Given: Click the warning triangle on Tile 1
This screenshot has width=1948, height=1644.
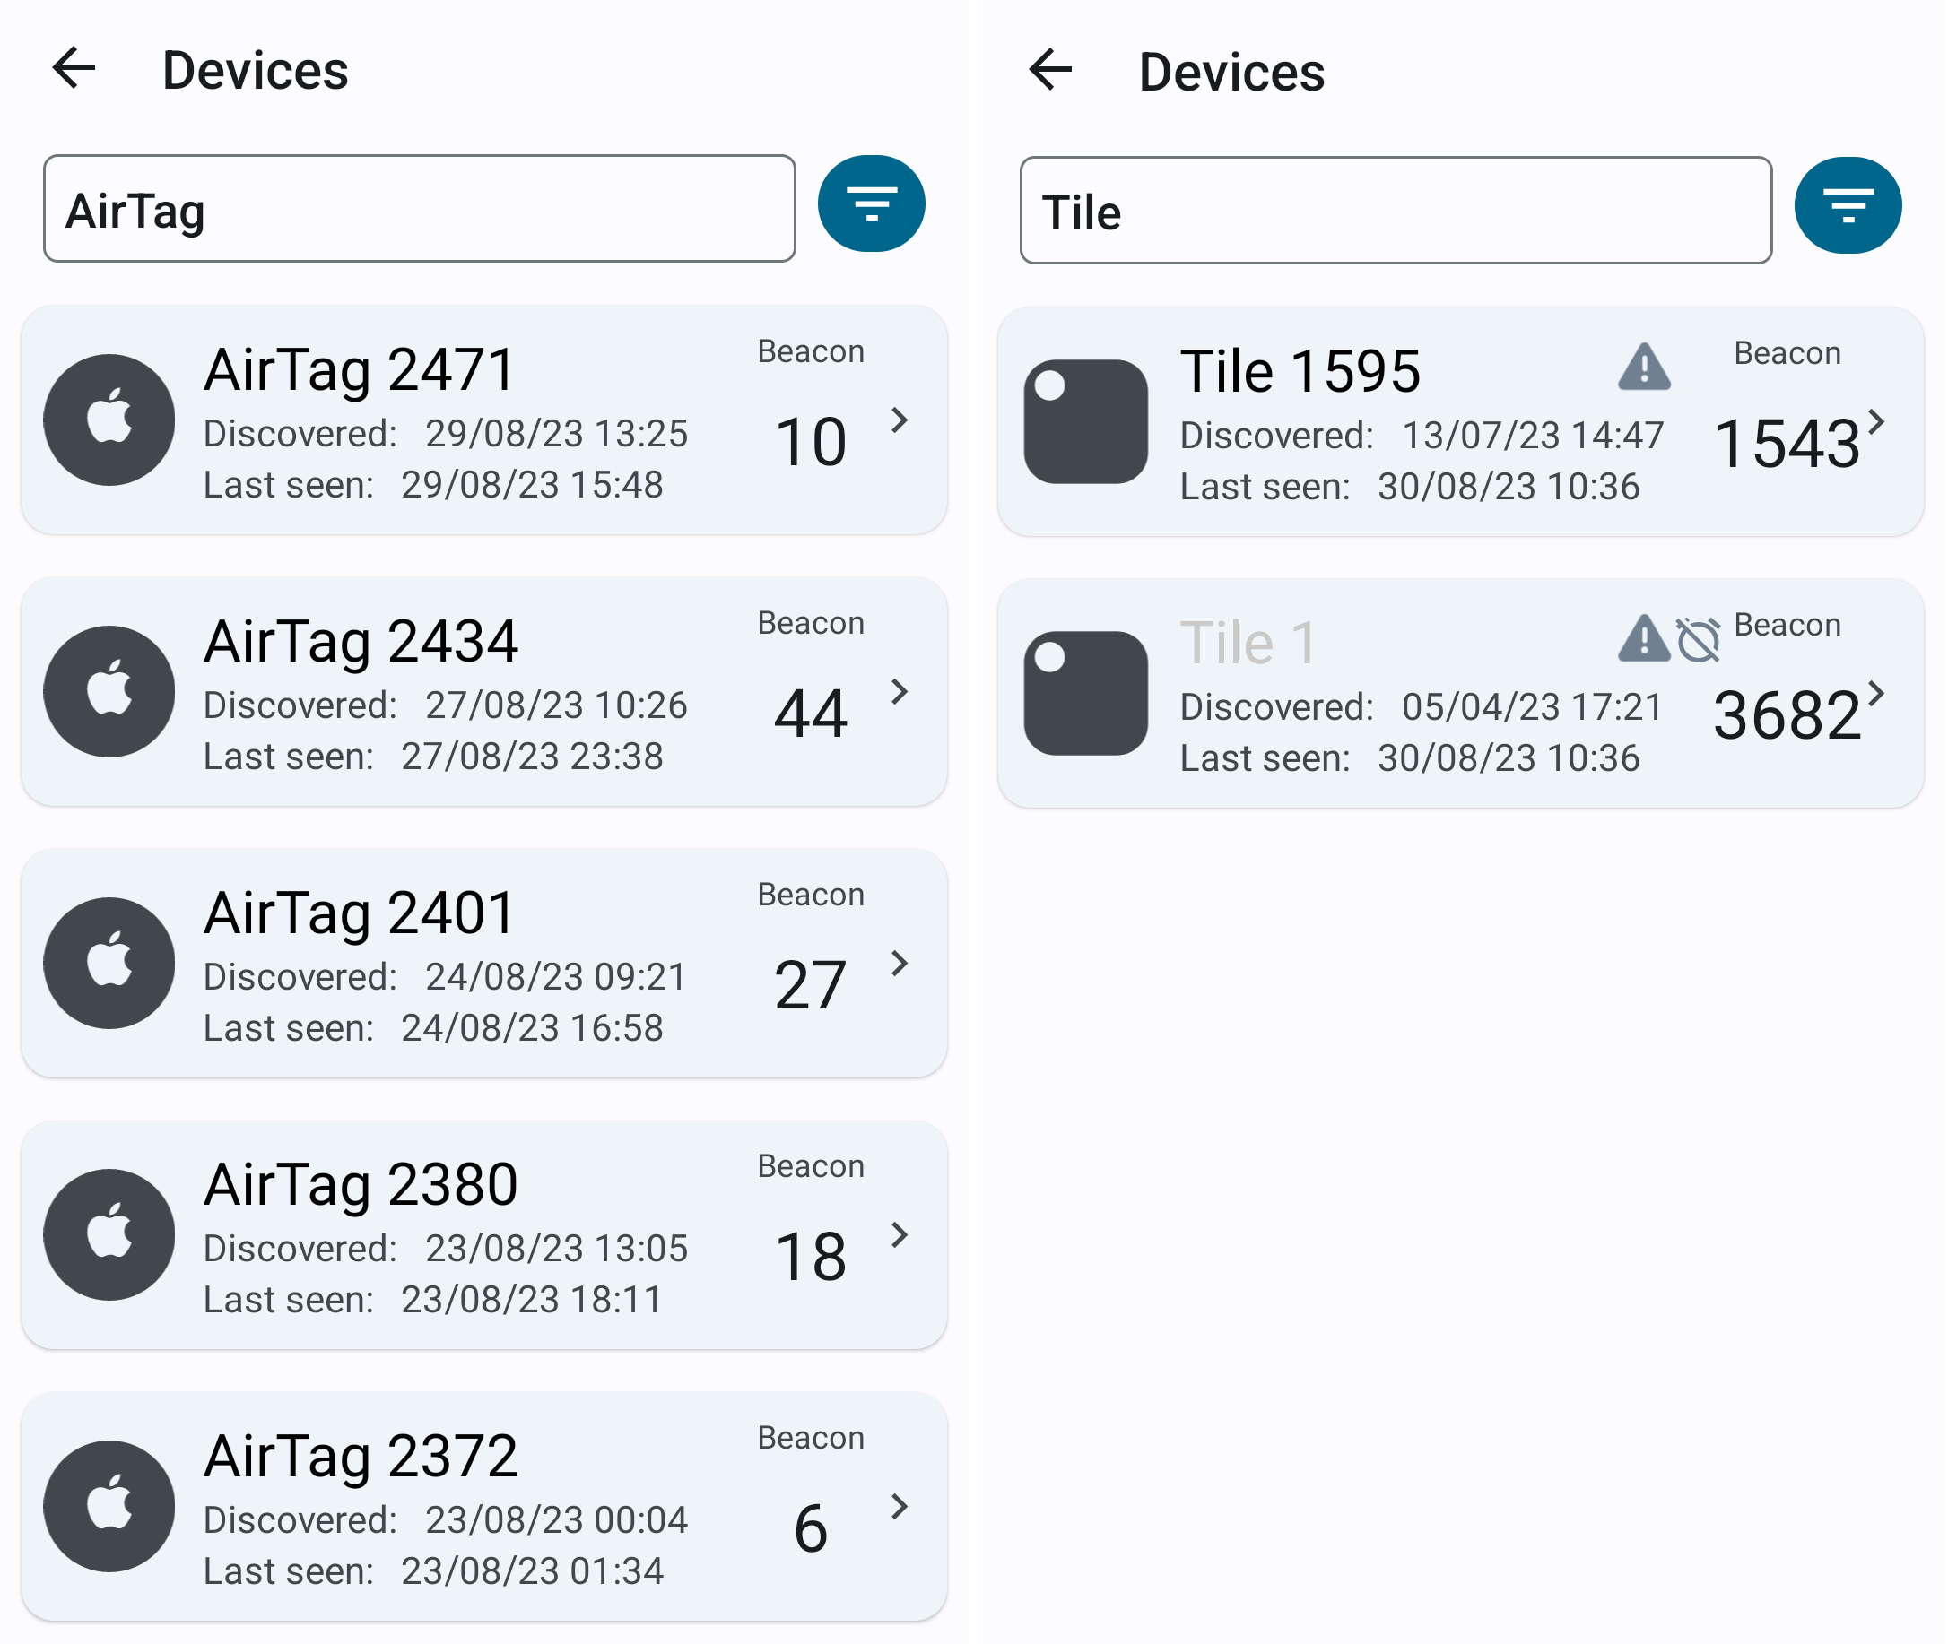Looking at the screenshot, I should click(x=1644, y=639).
